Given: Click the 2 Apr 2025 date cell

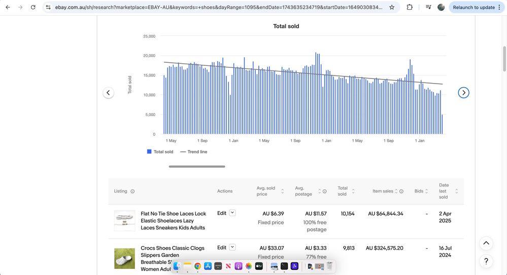Looking at the screenshot, I should (x=445, y=217).
